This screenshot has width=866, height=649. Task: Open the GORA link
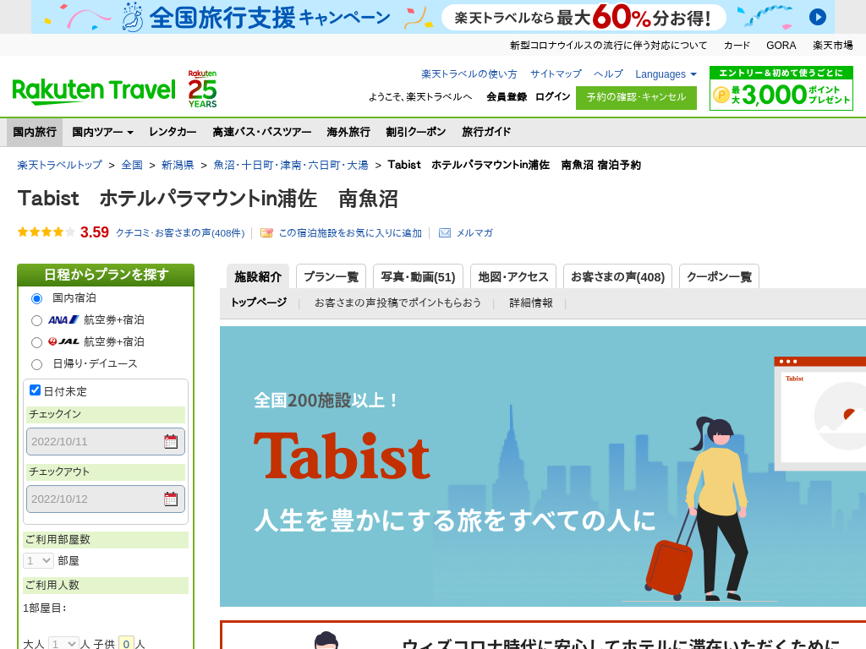tap(781, 46)
